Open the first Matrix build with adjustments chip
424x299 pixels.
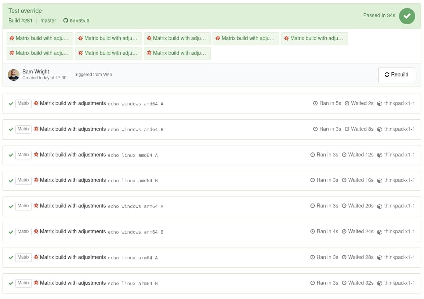click(40, 38)
